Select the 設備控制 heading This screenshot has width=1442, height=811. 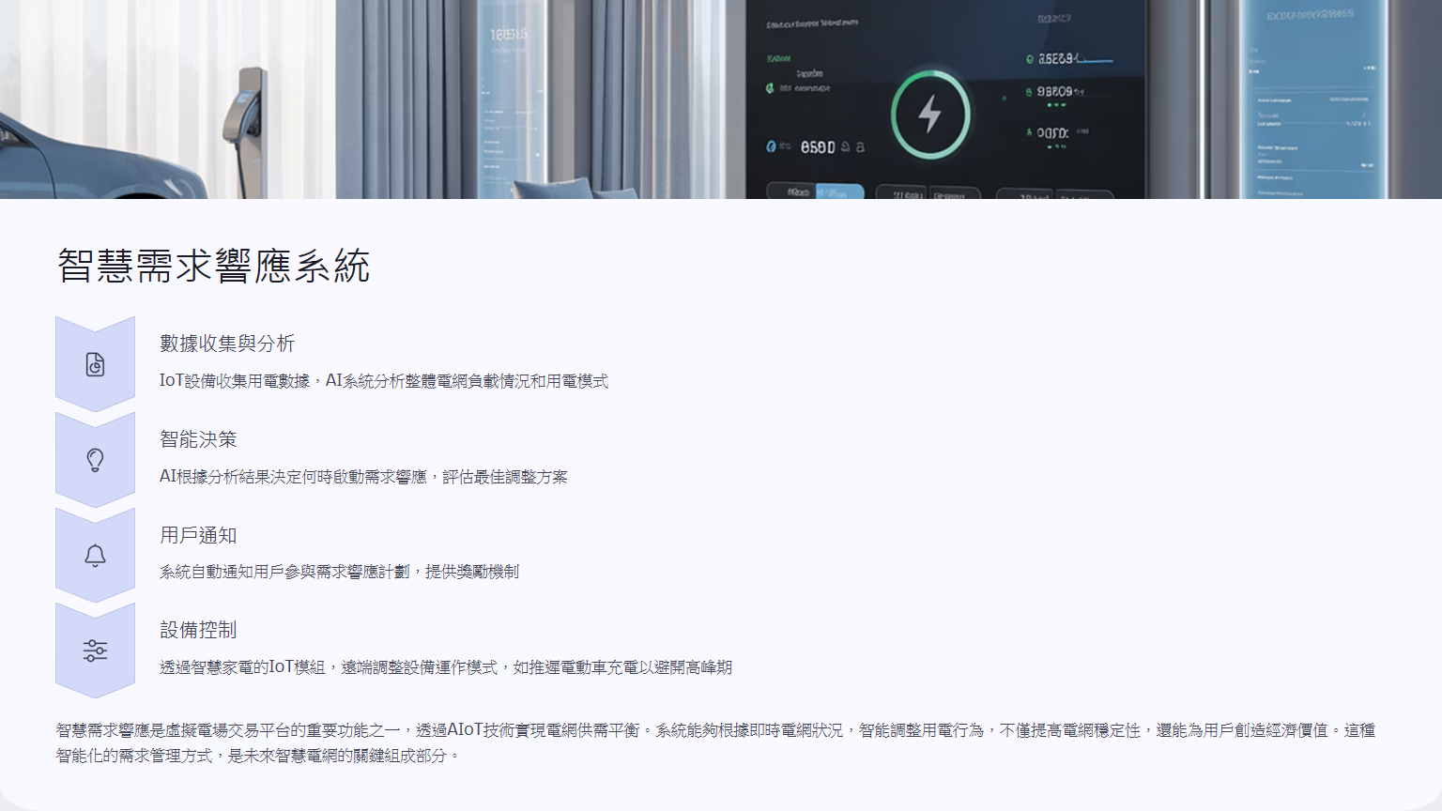coord(198,630)
